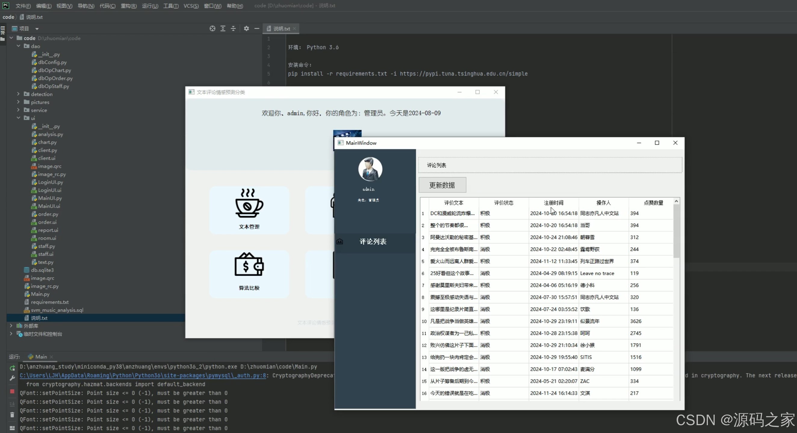Image resolution: width=797 pixels, height=433 pixels.
Task: Sort by 点赞数量 column header
Action: [653, 203]
